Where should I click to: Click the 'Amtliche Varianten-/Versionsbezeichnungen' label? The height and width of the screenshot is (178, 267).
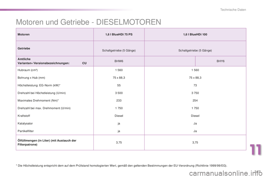coord(44,61)
